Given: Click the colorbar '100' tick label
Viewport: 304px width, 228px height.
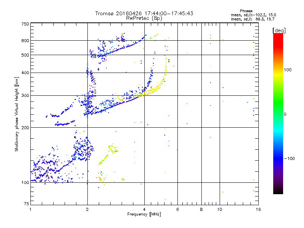Looking at the screenshot, I should 288,70.
